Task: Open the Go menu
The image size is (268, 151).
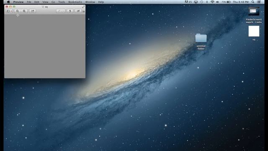Action: (53, 2)
